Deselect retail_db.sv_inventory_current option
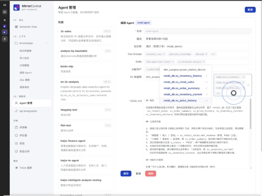Image resolution: width=262 pixels, height=196 pixels. coord(185,95)
